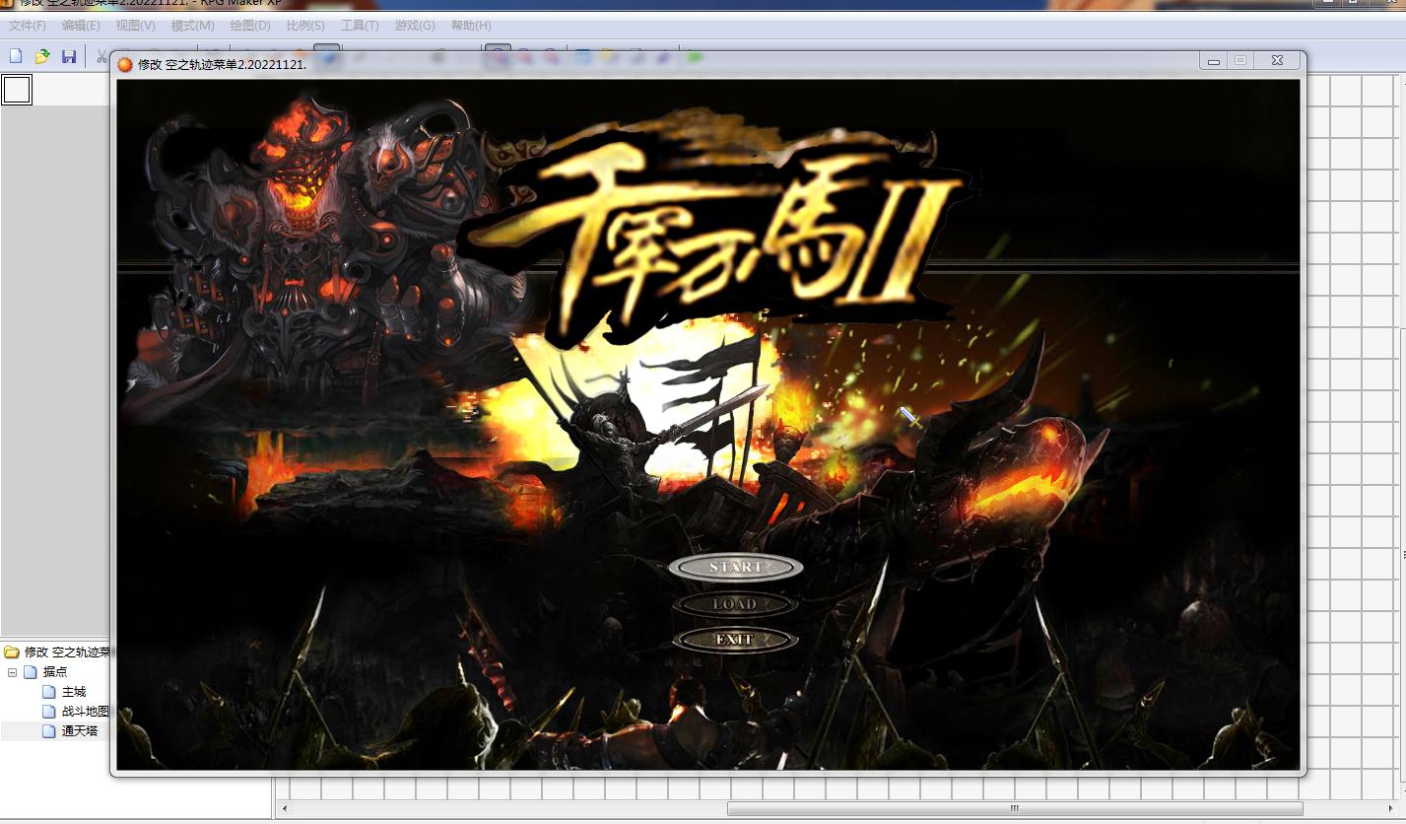Open the 视图(V) menu
Image resolution: width=1406 pixels, height=824 pixels.
(x=136, y=26)
